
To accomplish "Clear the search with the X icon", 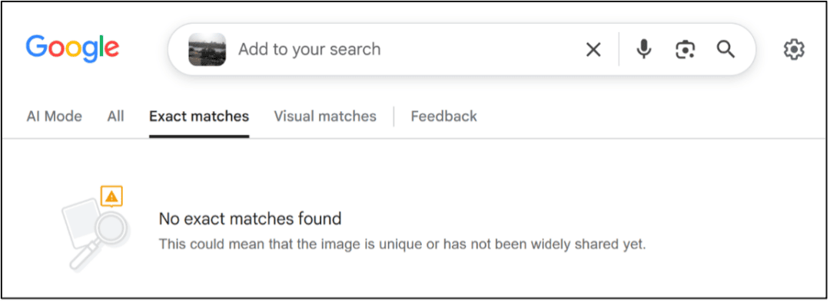I will tap(593, 50).
